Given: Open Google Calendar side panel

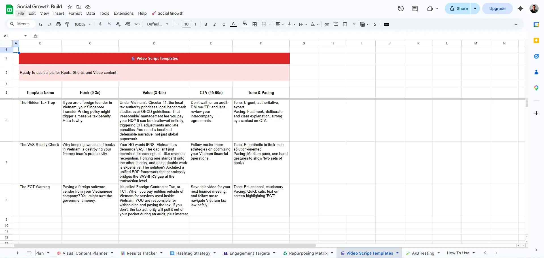Looking at the screenshot, I should (536, 25).
